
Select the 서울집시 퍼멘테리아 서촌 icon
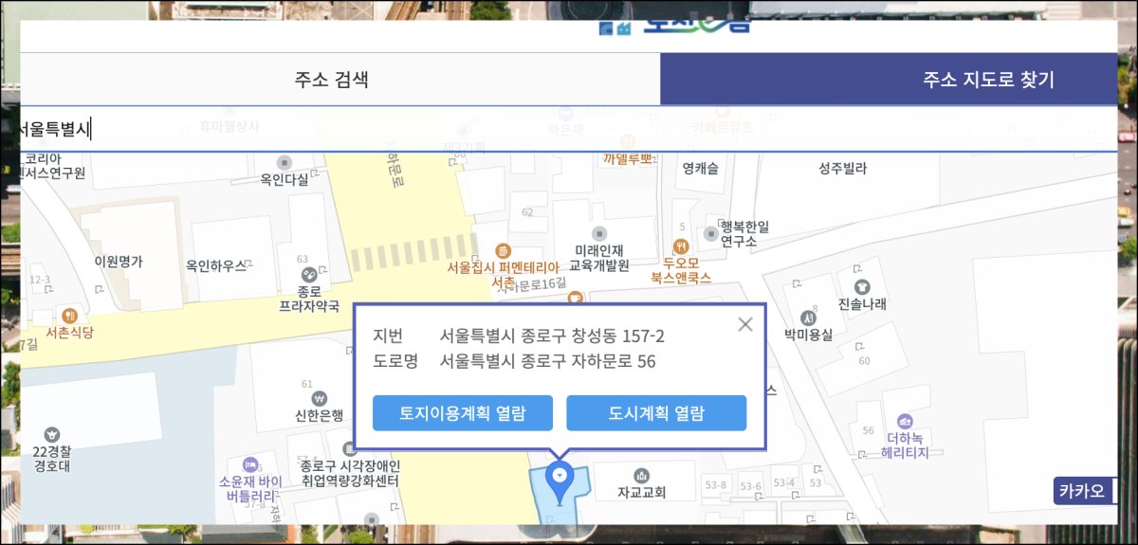(504, 251)
